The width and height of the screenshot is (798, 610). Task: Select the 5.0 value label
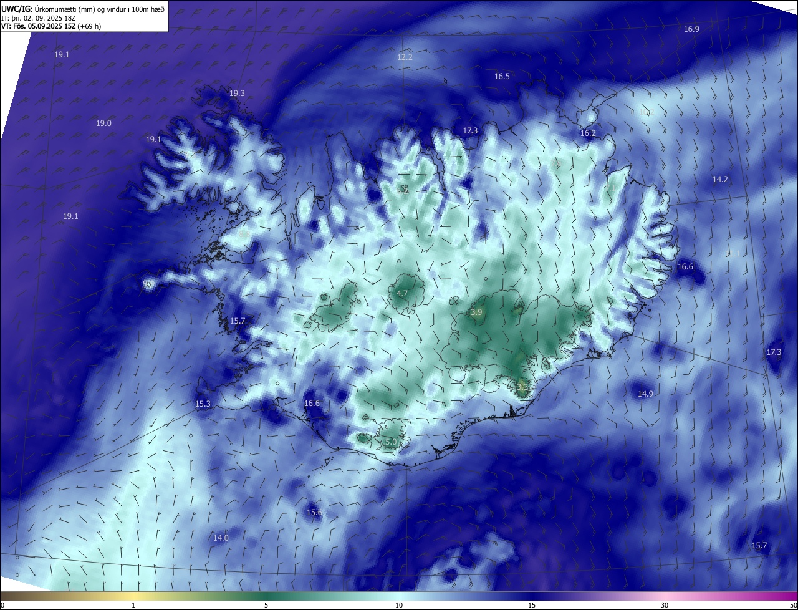(391, 442)
